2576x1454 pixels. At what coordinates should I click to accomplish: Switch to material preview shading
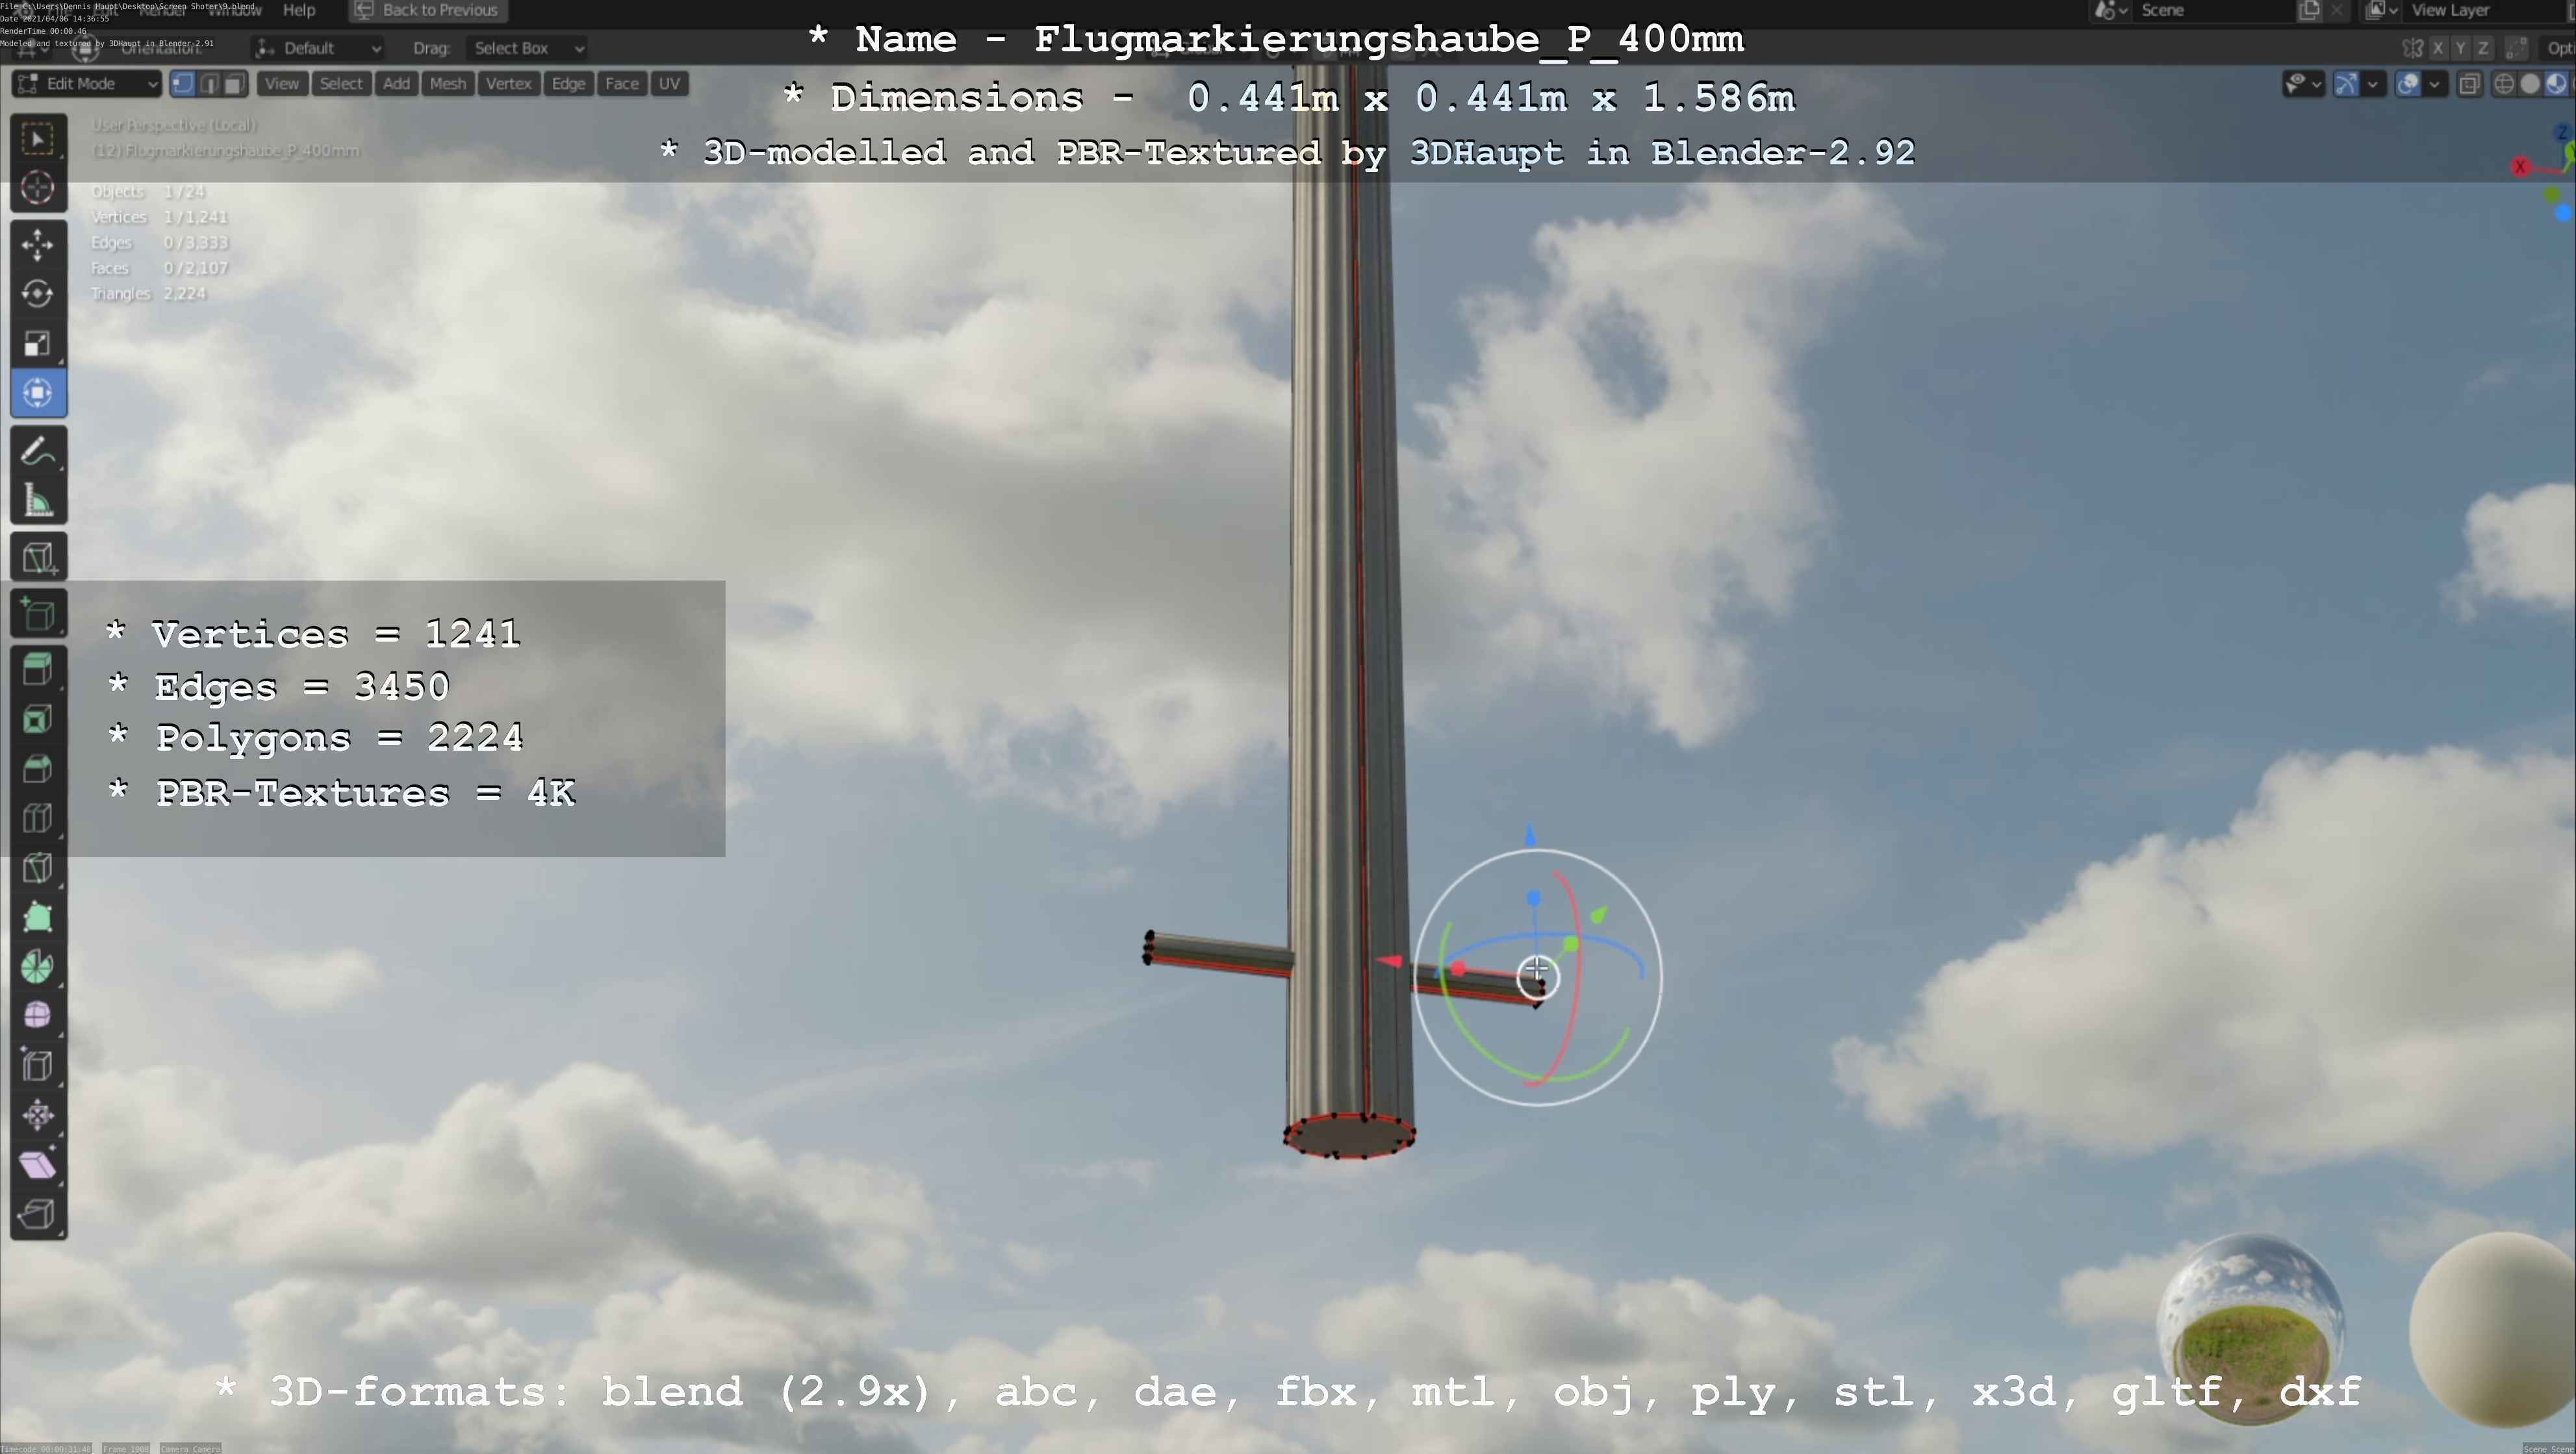pyautogui.click(x=2556, y=84)
